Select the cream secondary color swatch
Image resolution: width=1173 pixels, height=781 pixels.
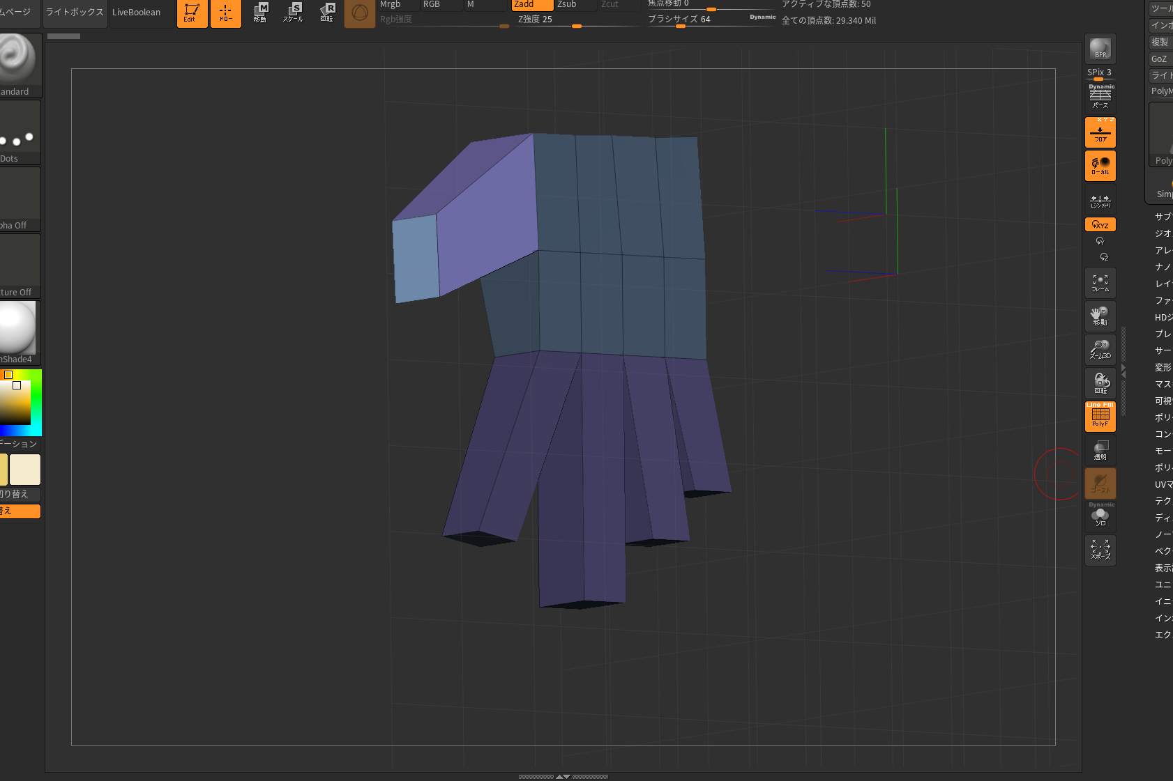pos(25,469)
